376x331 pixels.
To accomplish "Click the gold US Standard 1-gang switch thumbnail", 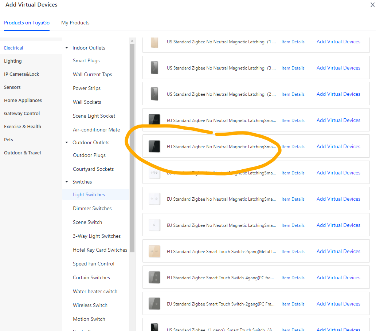I will tap(154, 42).
